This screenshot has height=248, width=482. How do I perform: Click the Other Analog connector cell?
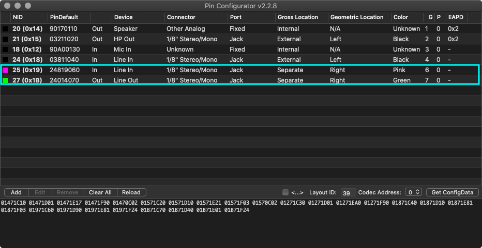click(x=186, y=29)
